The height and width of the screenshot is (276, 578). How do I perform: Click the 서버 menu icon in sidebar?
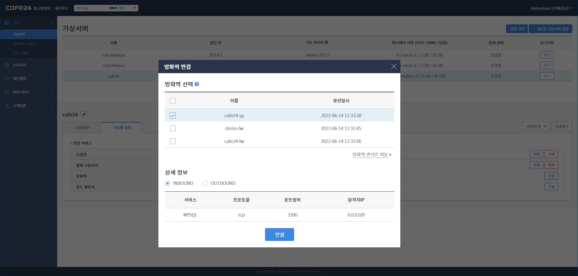click(7, 23)
